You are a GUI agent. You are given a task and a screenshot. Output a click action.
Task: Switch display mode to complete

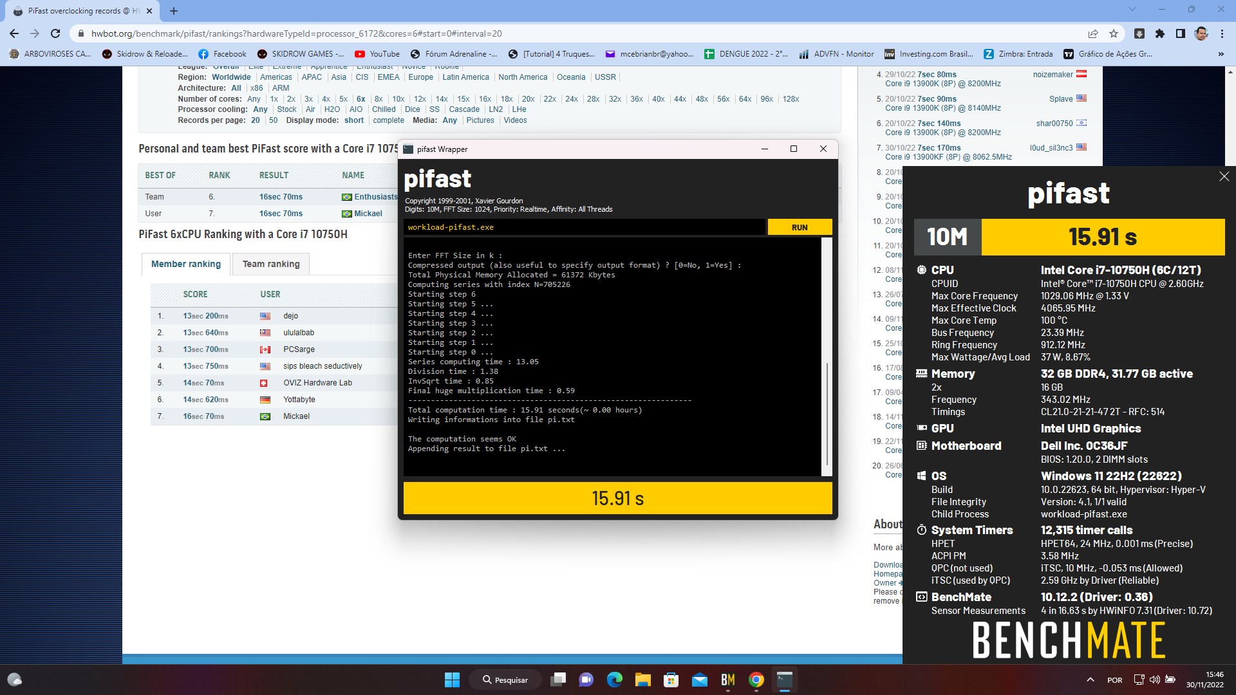coord(389,120)
